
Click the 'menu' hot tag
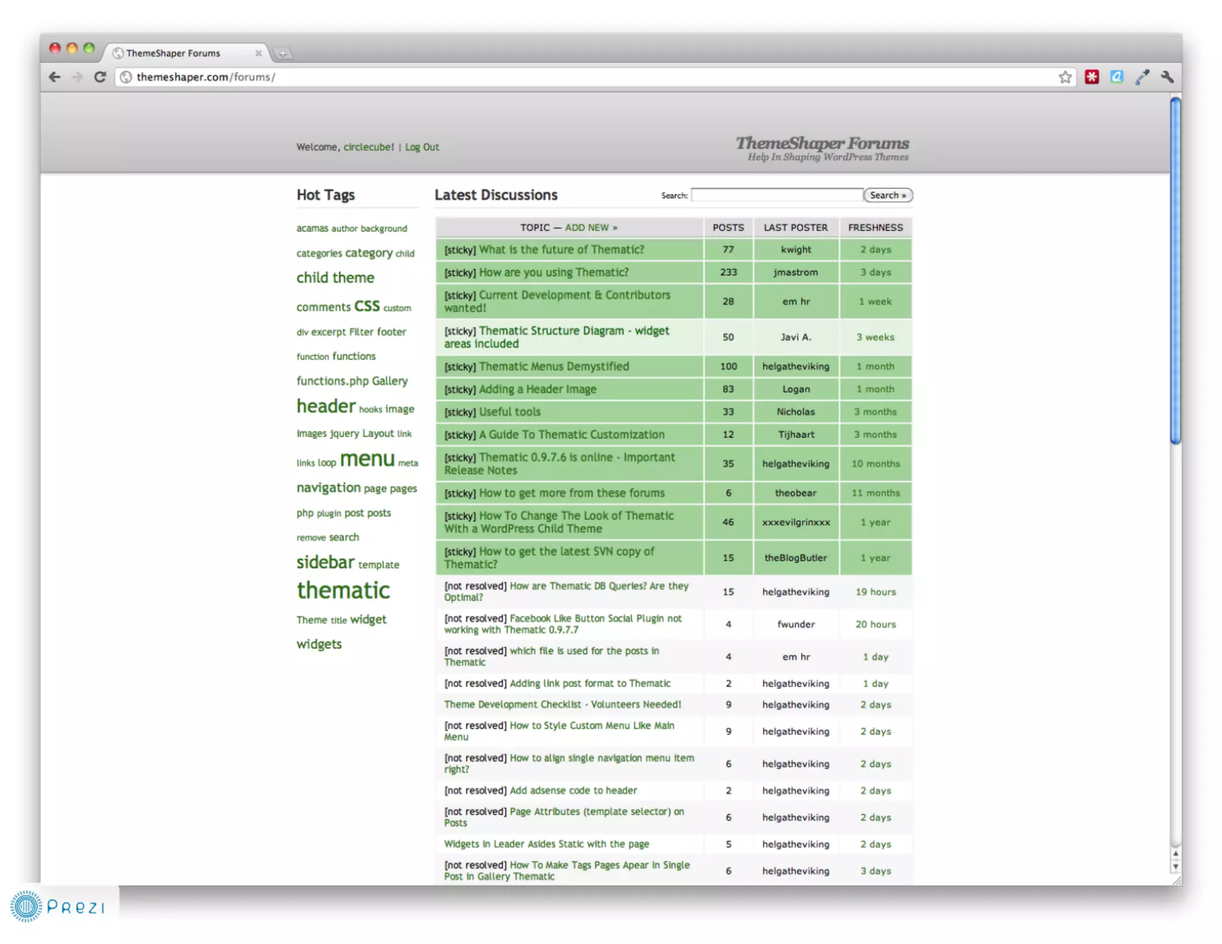(368, 458)
